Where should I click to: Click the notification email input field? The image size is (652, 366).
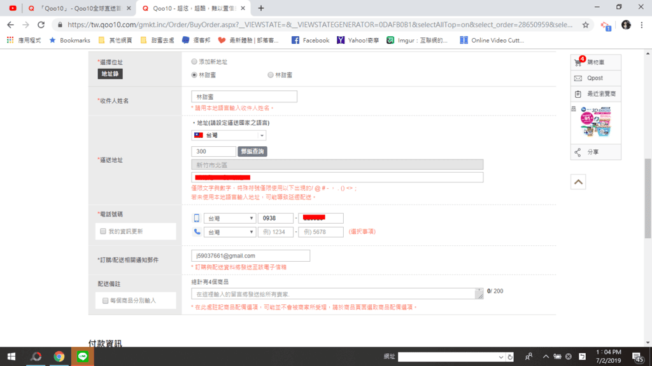[x=250, y=255]
